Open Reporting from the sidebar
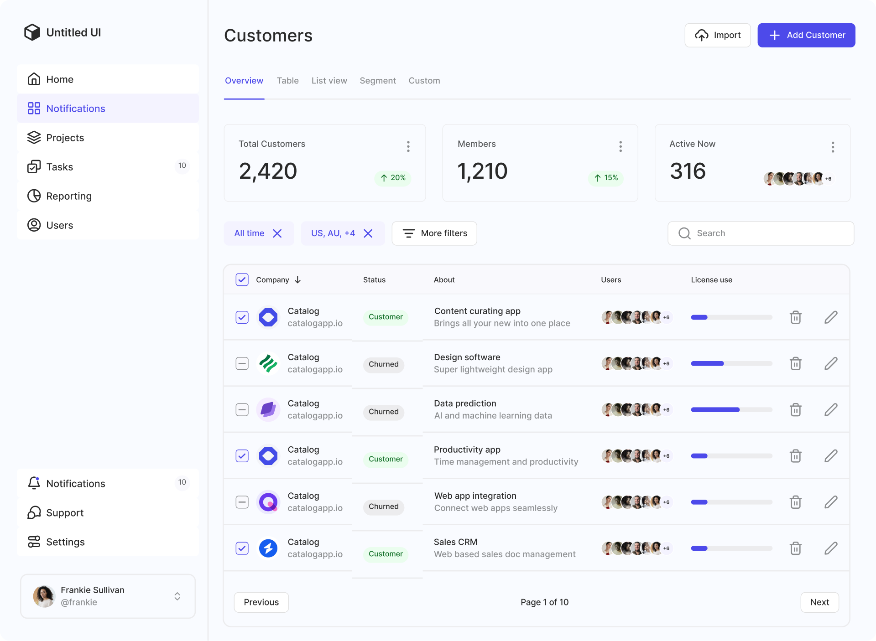 pyautogui.click(x=68, y=196)
